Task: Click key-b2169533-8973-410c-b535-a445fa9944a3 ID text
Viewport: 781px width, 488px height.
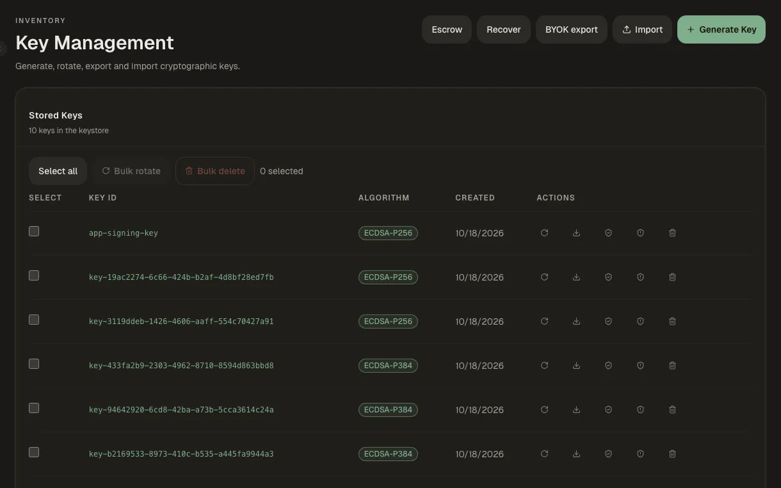Action: (181, 454)
